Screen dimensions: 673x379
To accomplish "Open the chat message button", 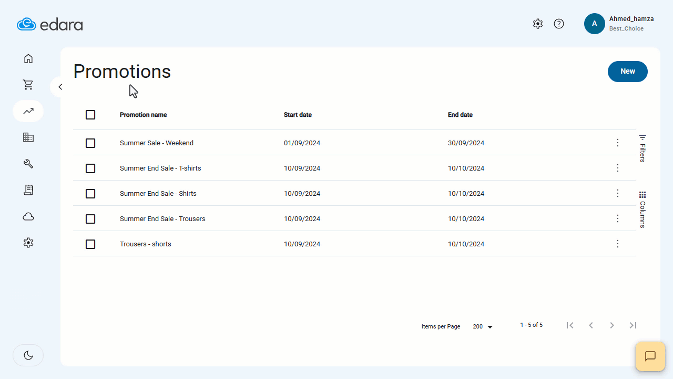I will pos(650,356).
